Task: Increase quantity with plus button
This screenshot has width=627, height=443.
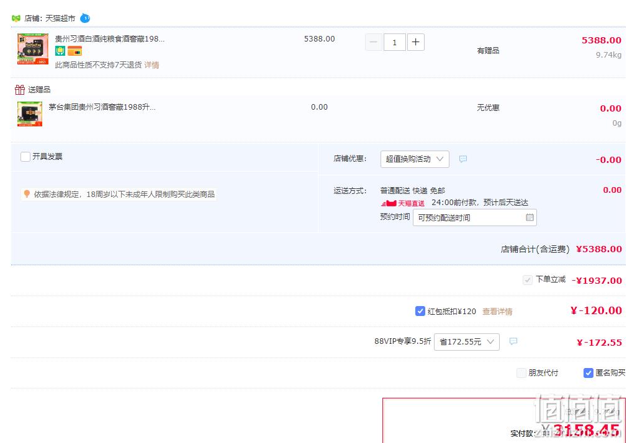Action: point(415,42)
